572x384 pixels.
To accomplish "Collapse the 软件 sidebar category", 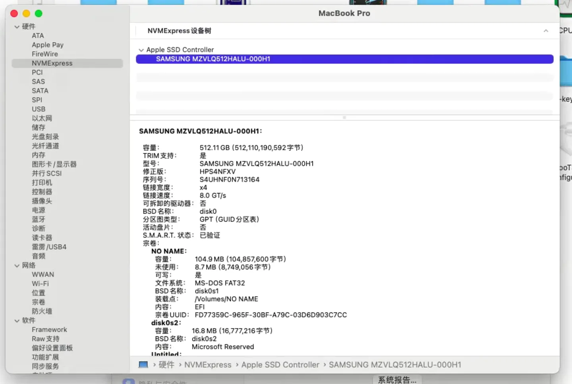I will pos(17,320).
